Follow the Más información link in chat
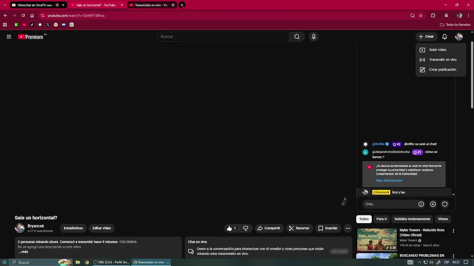The image size is (474, 266). [389, 181]
